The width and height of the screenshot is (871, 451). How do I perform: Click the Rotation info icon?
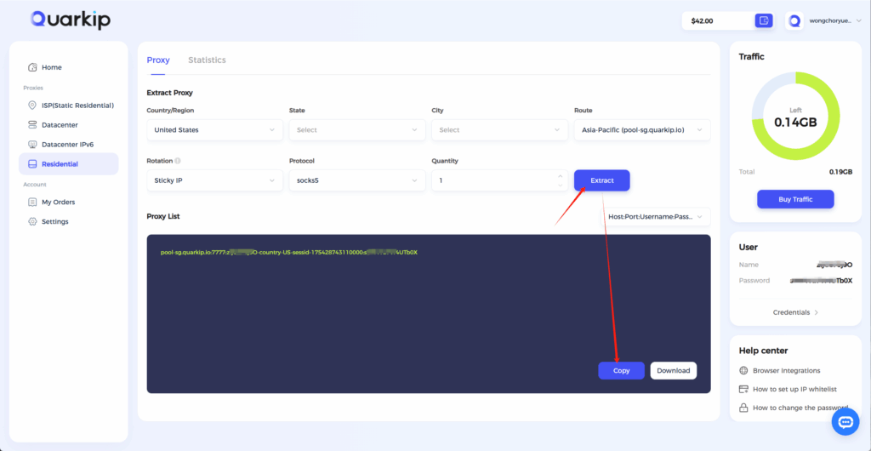pos(178,161)
